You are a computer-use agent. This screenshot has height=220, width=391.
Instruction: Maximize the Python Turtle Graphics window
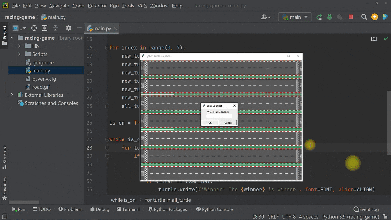pos(288,56)
